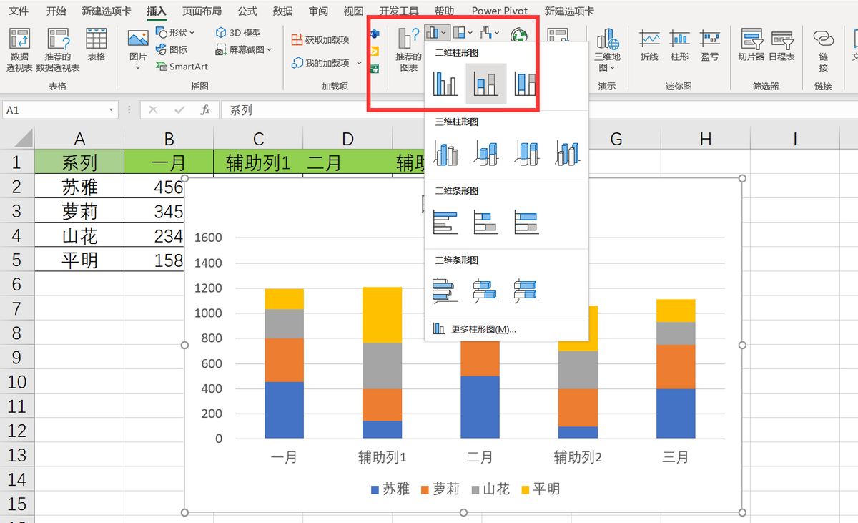Image resolution: width=858 pixels, height=523 pixels.
Task: Select the 2D clustered column chart type
Action: (x=445, y=83)
